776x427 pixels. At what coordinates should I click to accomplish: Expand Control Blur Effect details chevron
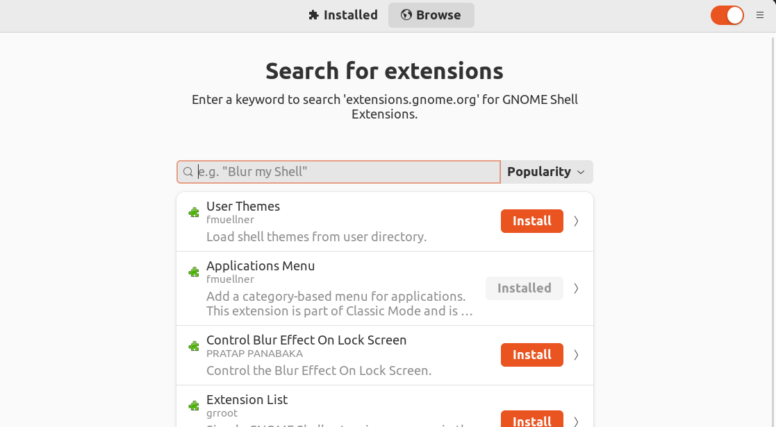[576, 355]
